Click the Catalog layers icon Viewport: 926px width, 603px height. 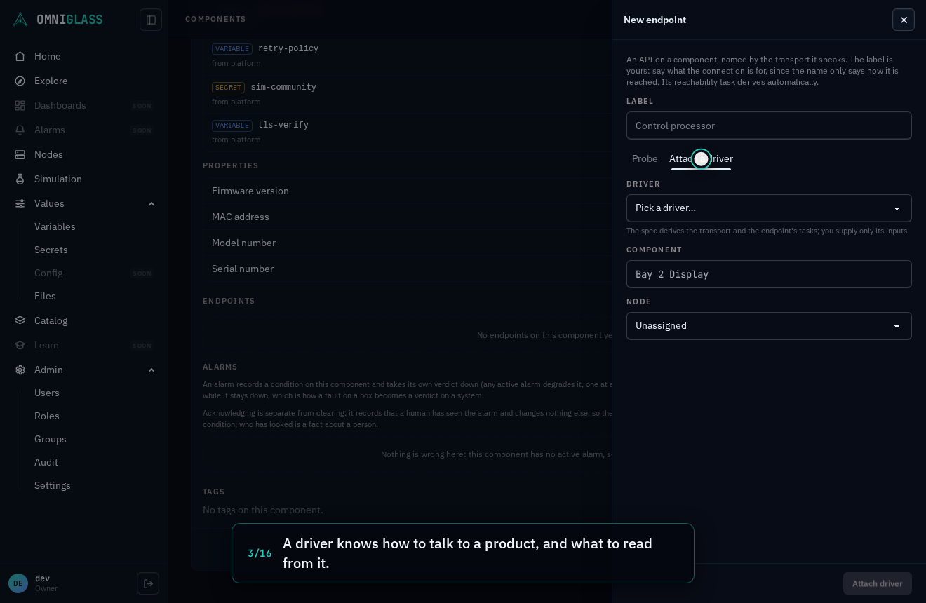[20, 320]
